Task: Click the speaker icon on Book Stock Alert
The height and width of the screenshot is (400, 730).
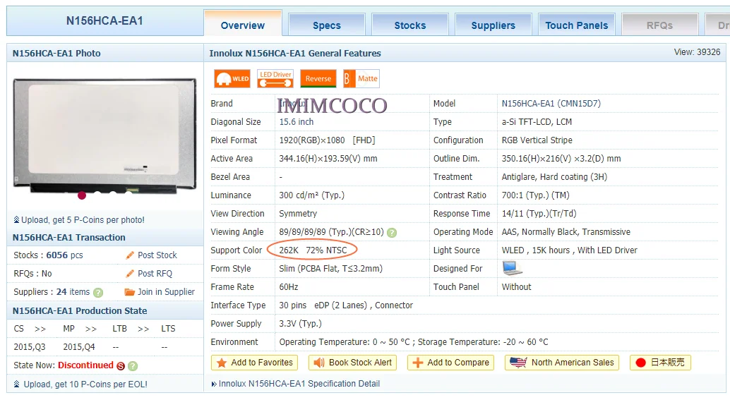Action: coord(319,363)
